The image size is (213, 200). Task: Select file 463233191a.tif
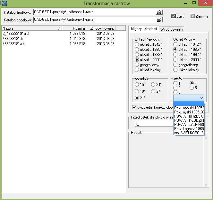[x=14, y=44]
